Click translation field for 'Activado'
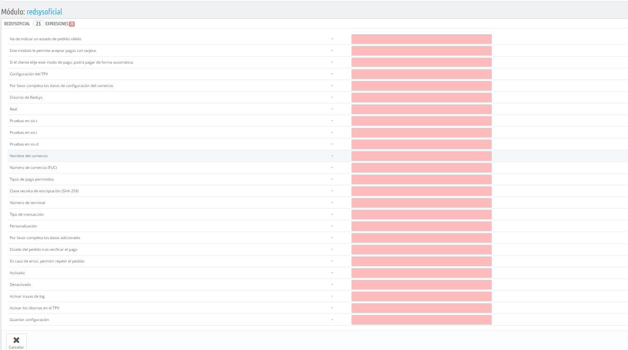Viewport: 628px width, 350px height. point(421,273)
